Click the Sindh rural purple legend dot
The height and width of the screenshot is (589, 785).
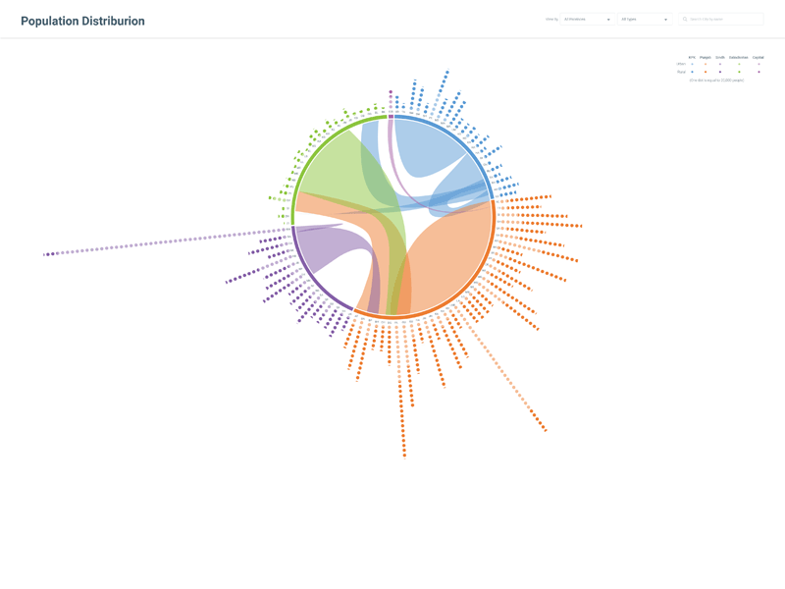click(720, 72)
